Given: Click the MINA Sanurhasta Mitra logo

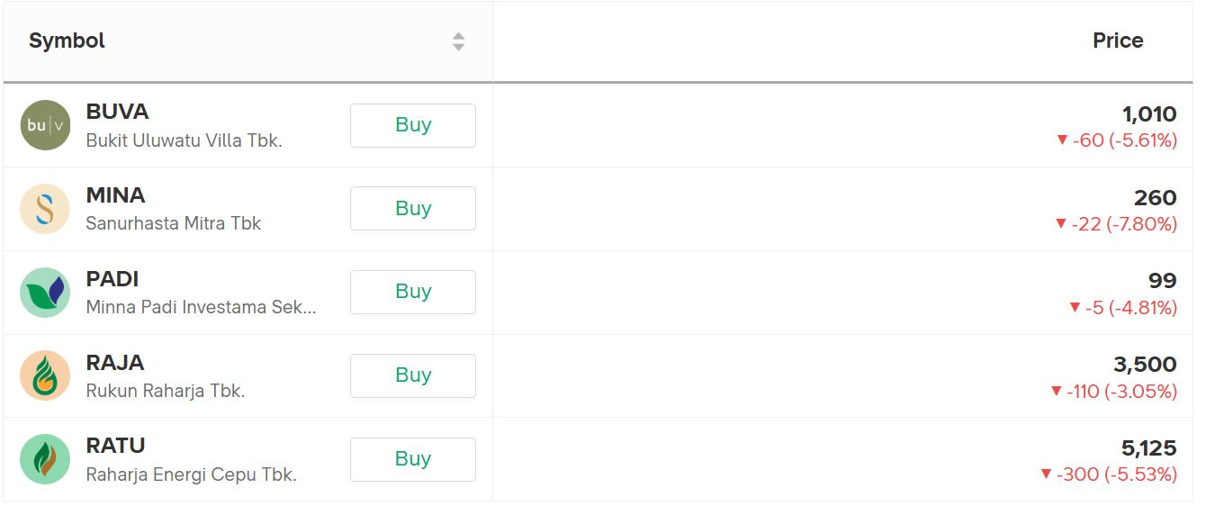Looking at the screenshot, I should point(45,209).
